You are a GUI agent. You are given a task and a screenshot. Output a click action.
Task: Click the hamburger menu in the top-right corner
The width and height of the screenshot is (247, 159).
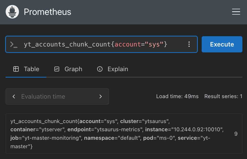pos(236,12)
